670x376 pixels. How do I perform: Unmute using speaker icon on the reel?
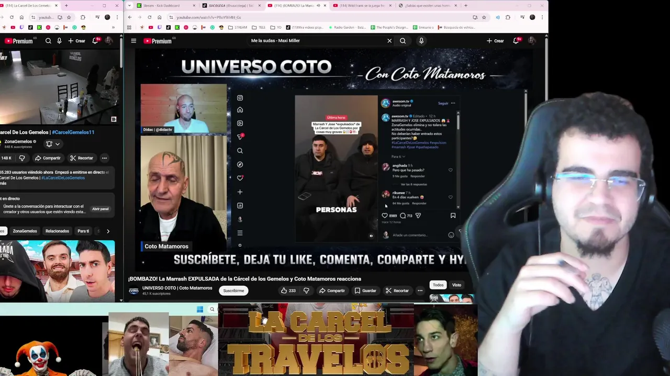point(371,236)
